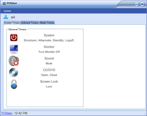Open the System menu
This screenshot has width=147, height=116.
coord(7,11)
